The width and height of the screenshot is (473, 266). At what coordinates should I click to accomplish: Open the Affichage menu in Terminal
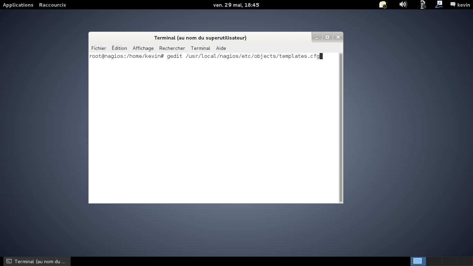pos(143,48)
